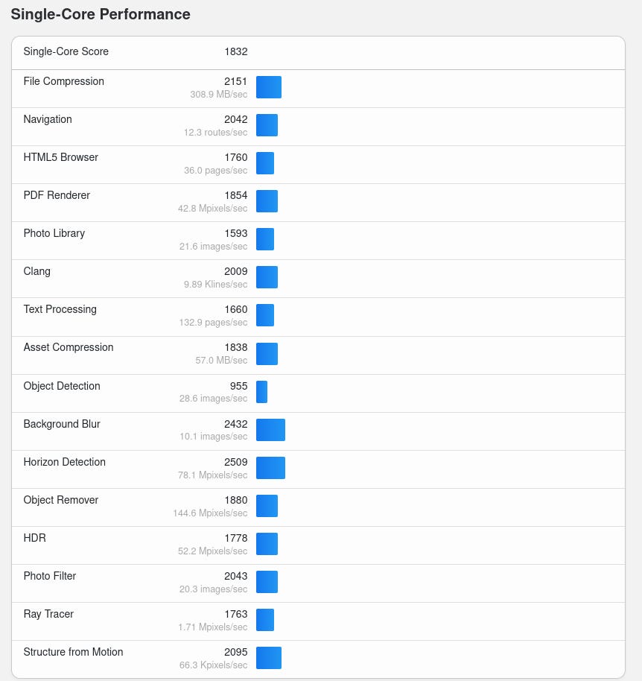Screen dimensions: 642x681
Task: Select the Object Remover label
Action: [60, 500]
